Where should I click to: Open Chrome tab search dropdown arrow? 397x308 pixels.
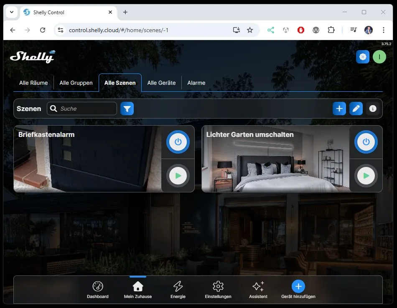pyautogui.click(x=12, y=12)
